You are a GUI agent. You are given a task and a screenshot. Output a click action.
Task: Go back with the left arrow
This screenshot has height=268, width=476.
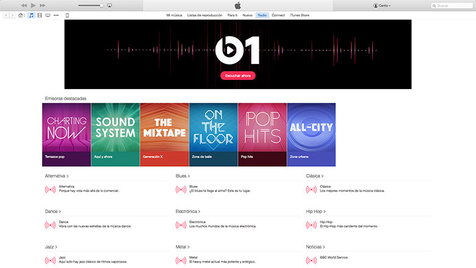[x=5, y=15]
